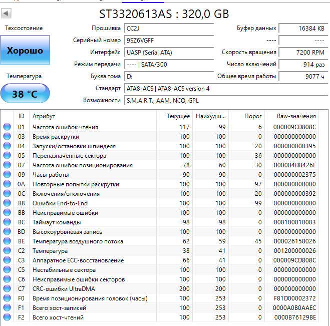Select the Нестабильные сектора attribute row
Screen dimensions: 330x326
coord(160,269)
